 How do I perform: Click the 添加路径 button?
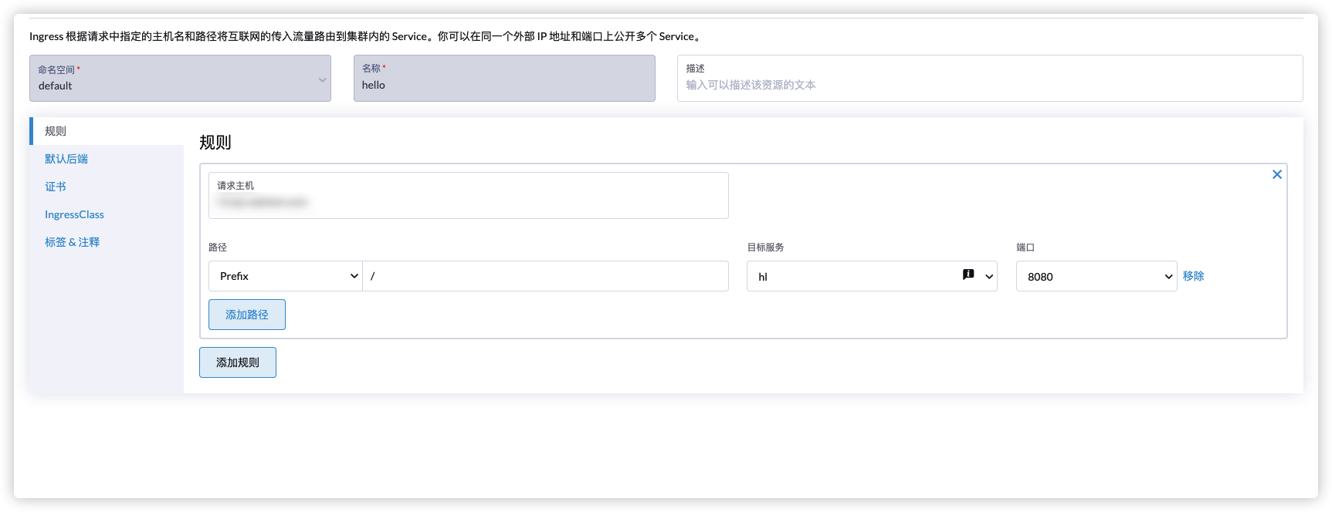(247, 315)
